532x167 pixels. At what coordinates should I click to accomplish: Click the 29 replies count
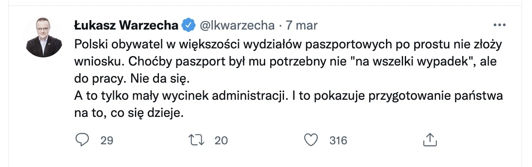(x=107, y=140)
